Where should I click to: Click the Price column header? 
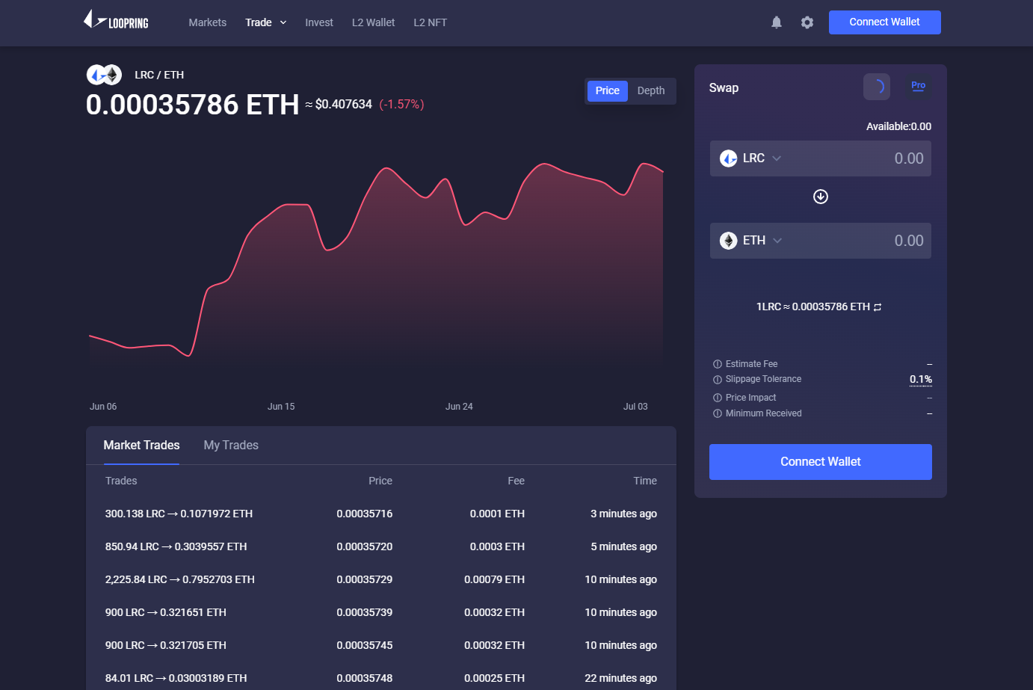380,481
